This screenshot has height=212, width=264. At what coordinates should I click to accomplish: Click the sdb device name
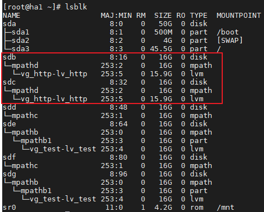pos(9,57)
